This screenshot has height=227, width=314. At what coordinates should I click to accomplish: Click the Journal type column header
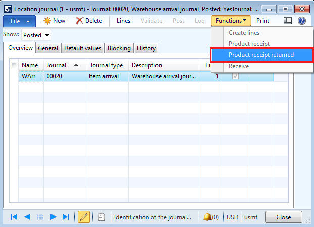(x=108, y=65)
